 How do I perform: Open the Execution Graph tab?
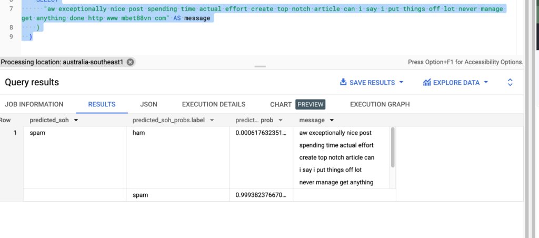click(380, 104)
